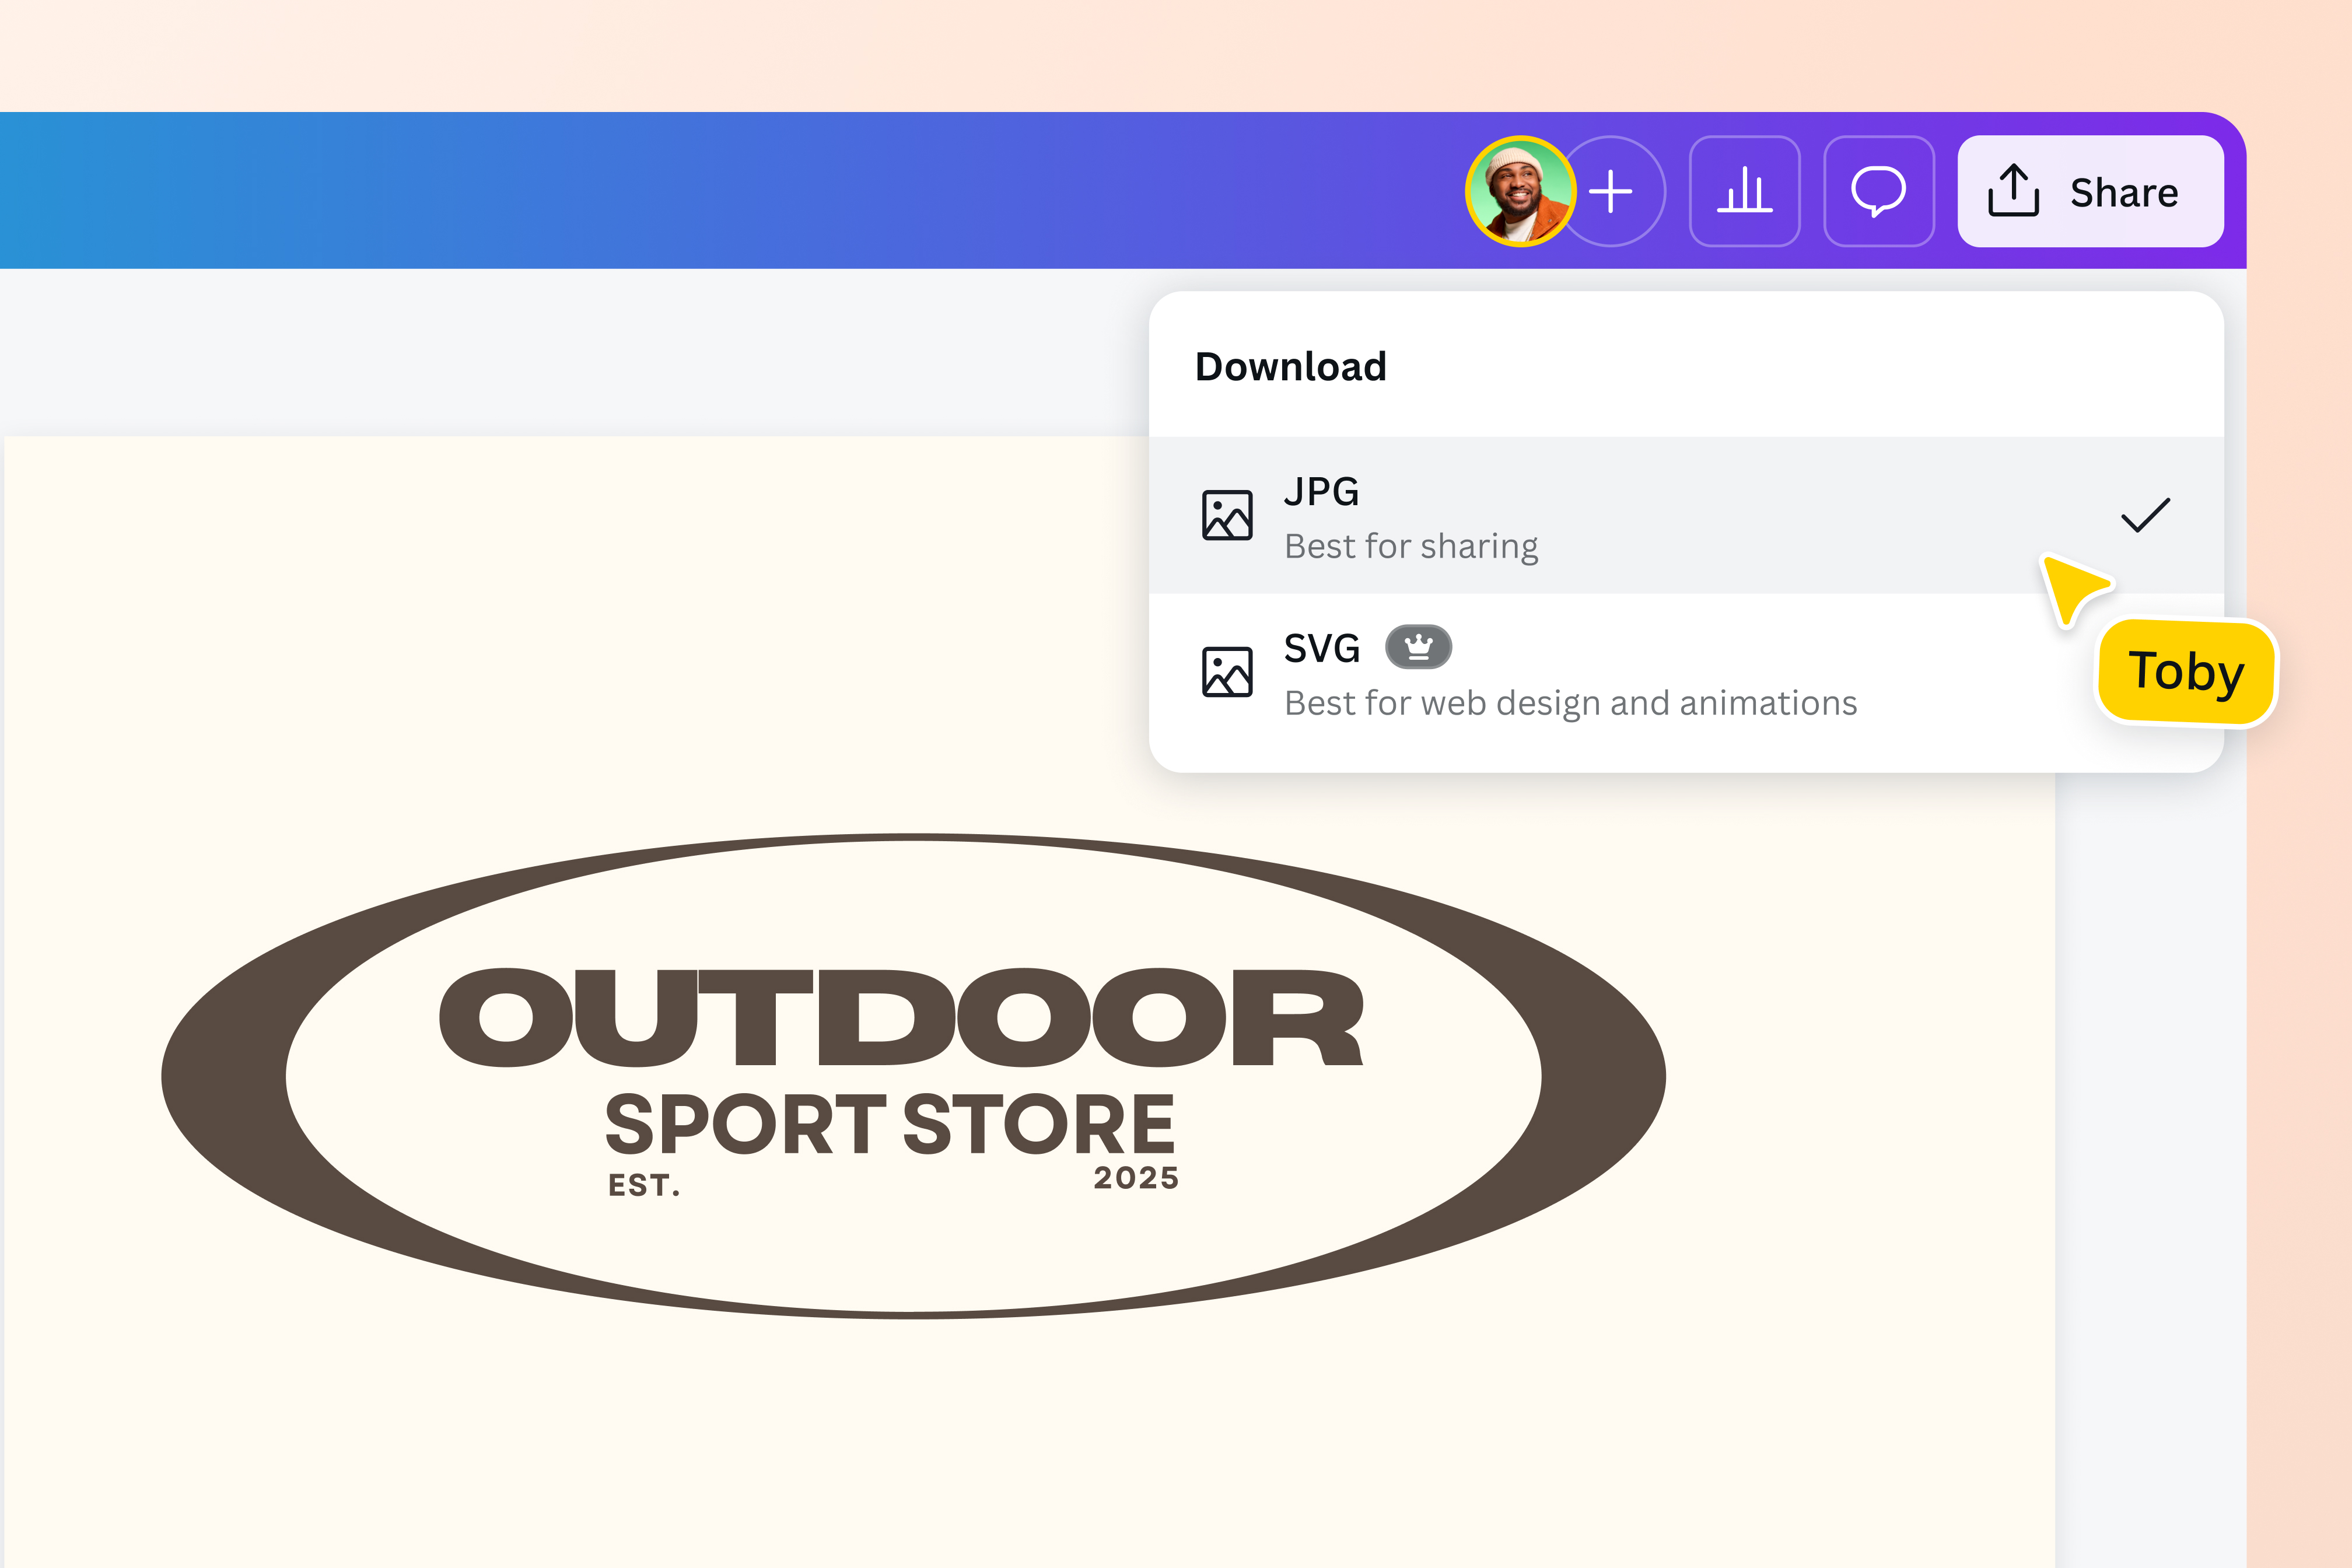Click the crown premium badge next to SVG
The height and width of the screenshot is (1568, 2352).
(x=1418, y=647)
